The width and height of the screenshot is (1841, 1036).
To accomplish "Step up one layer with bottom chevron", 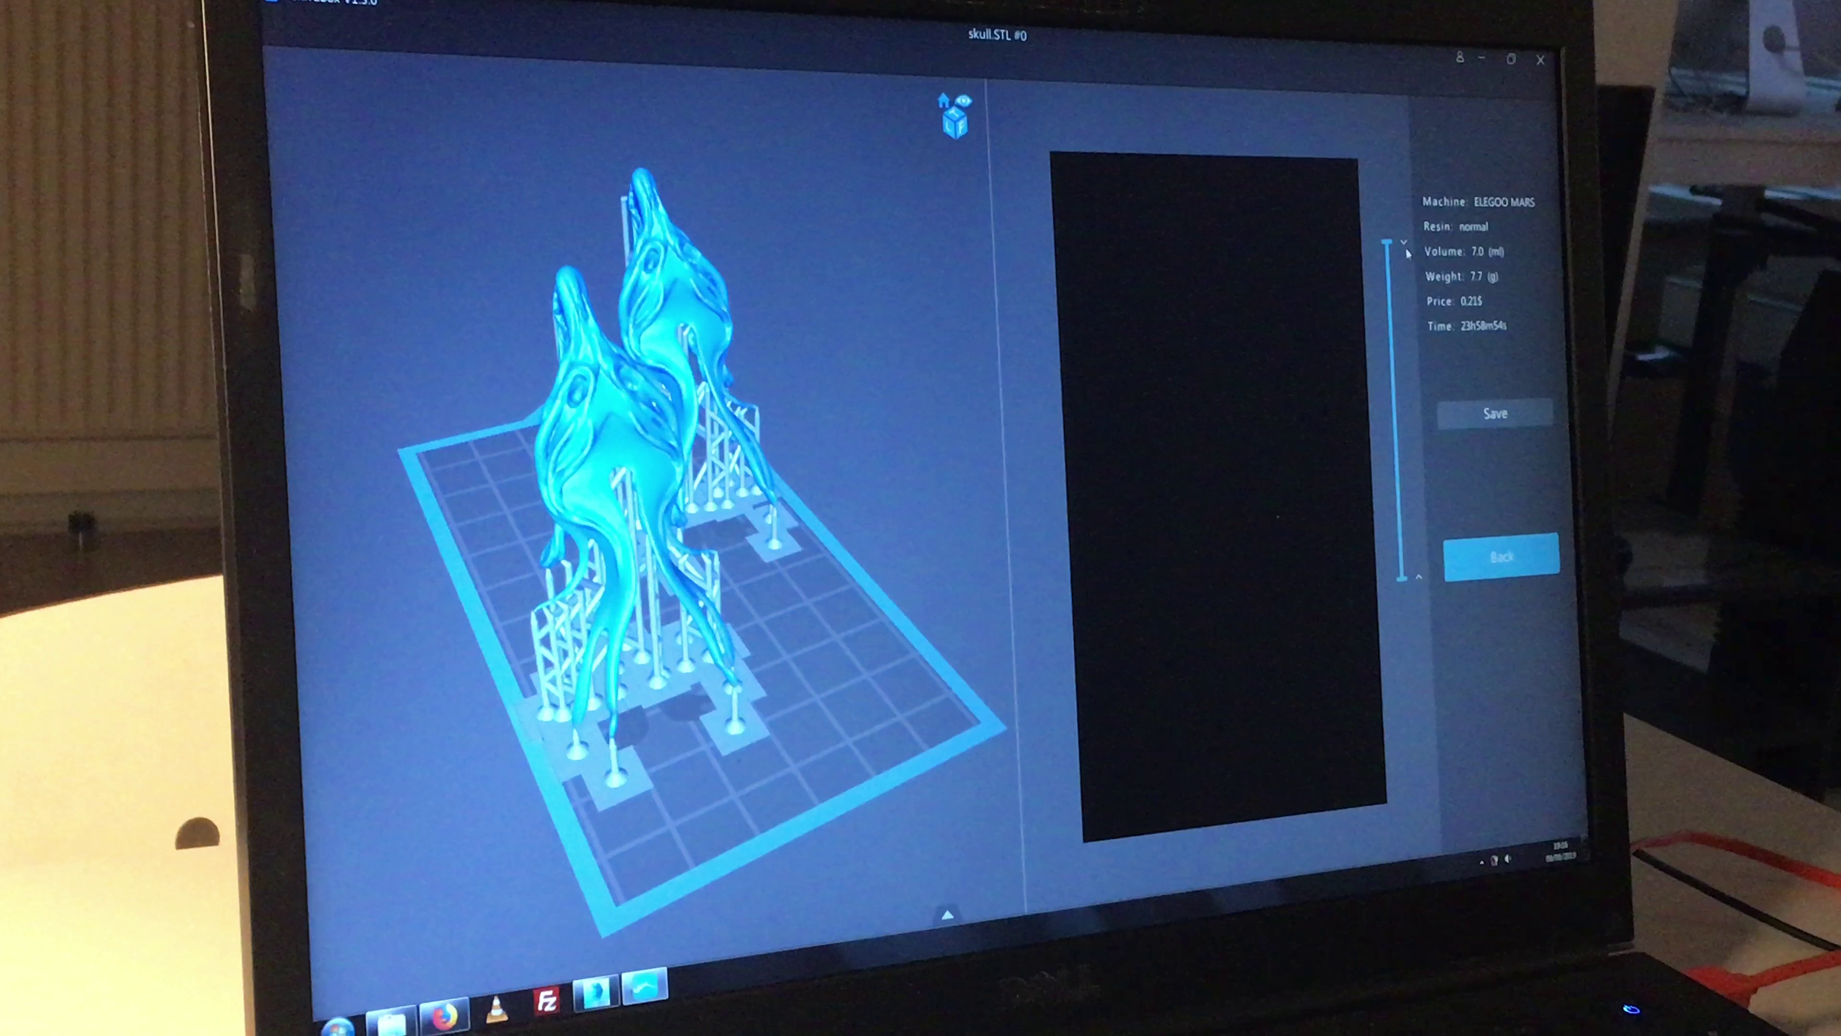I will pos(1419,577).
